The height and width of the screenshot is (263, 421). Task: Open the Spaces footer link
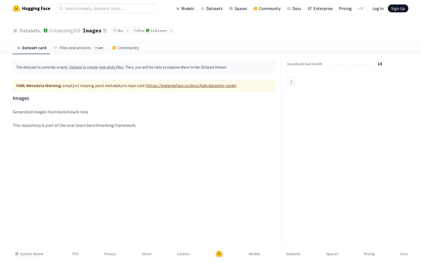click(332, 254)
